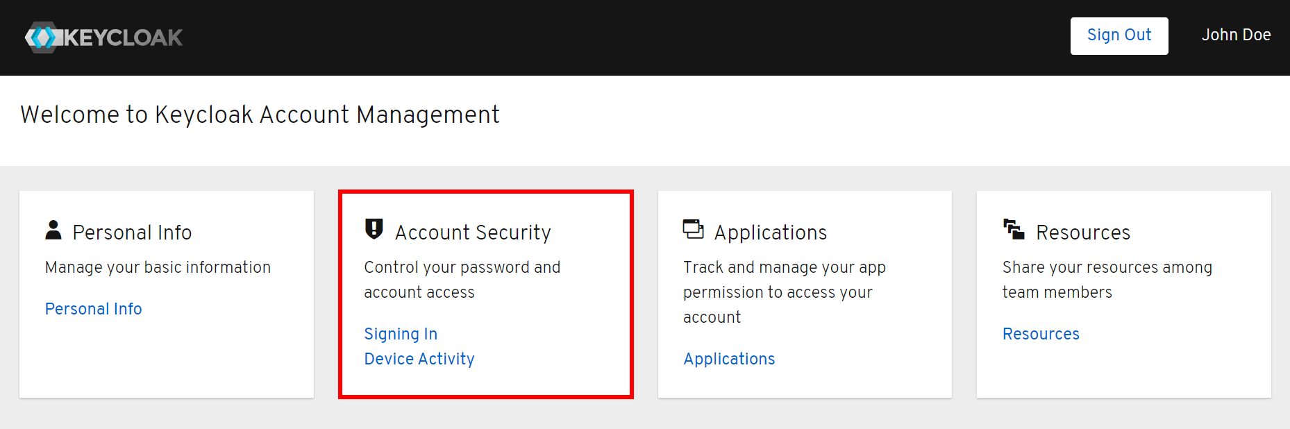Click the Applications card heading text
The image size is (1290, 429).
[x=771, y=233]
